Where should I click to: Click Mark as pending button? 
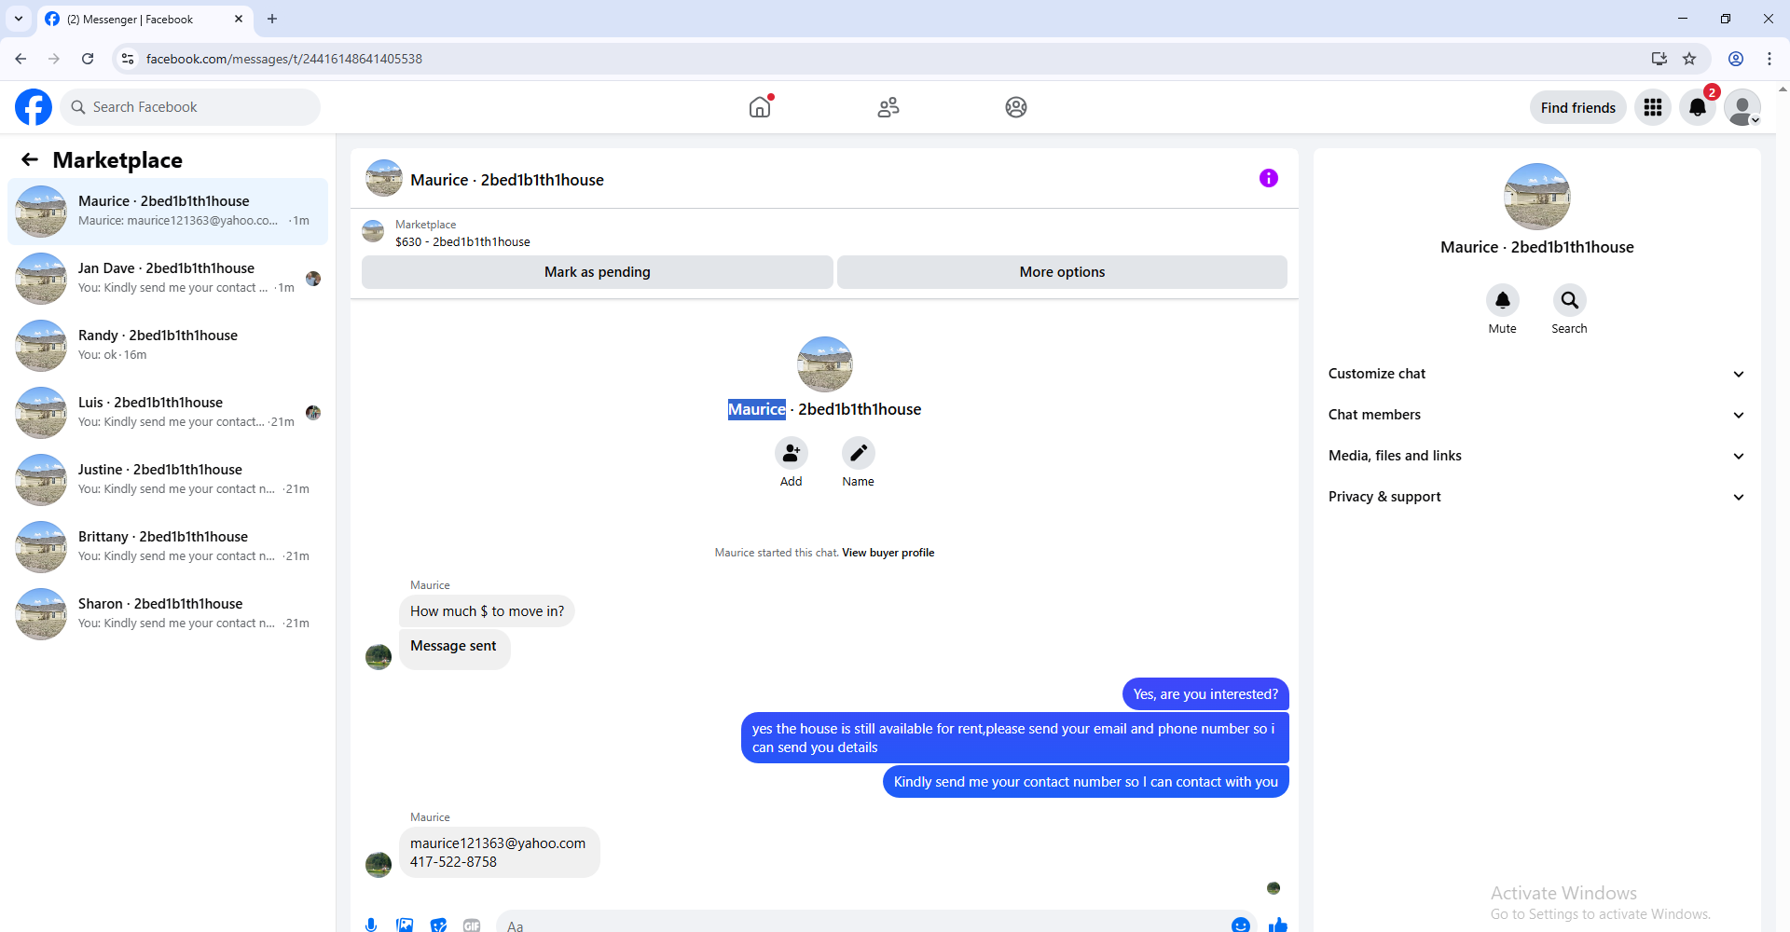[598, 272]
